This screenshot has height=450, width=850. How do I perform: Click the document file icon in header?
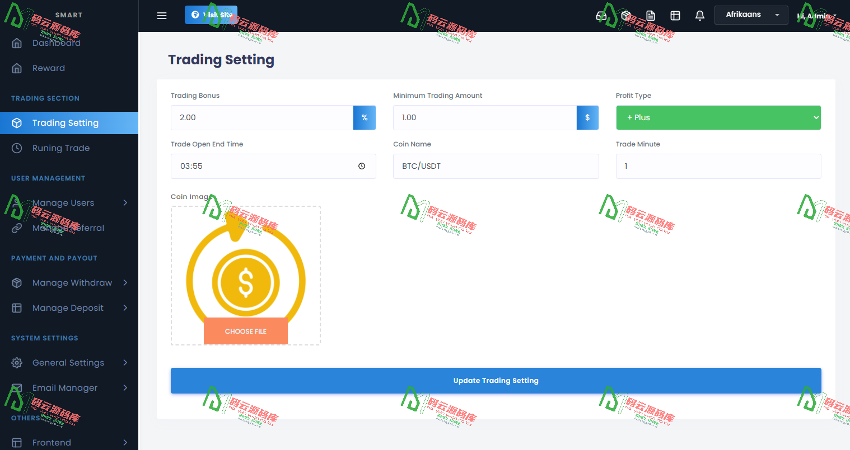[x=650, y=16]
